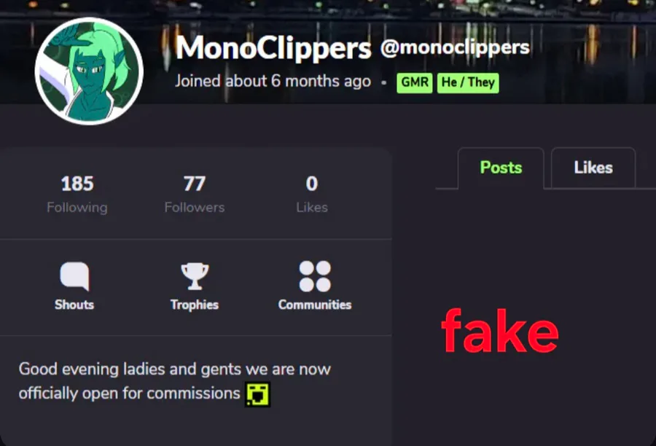656x446 pixels.
Task: Click the Shouts label text
Action: click(x=74, y=305)
